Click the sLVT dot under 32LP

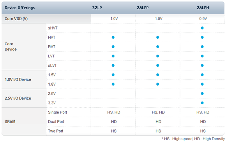click(x=113, y=65)
